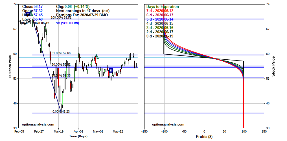The width and height of the screenshot is (287, 141).
Task: Click the May-22 date tick label
Action: click(117, 131)
